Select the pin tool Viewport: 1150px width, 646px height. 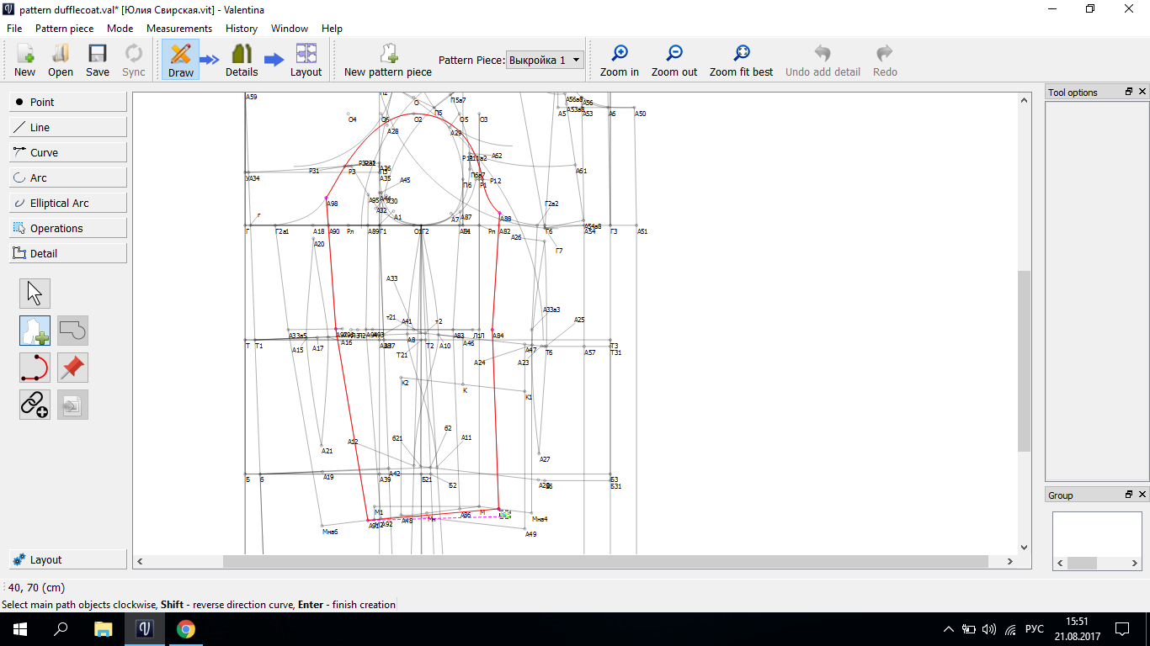[72, 368]
